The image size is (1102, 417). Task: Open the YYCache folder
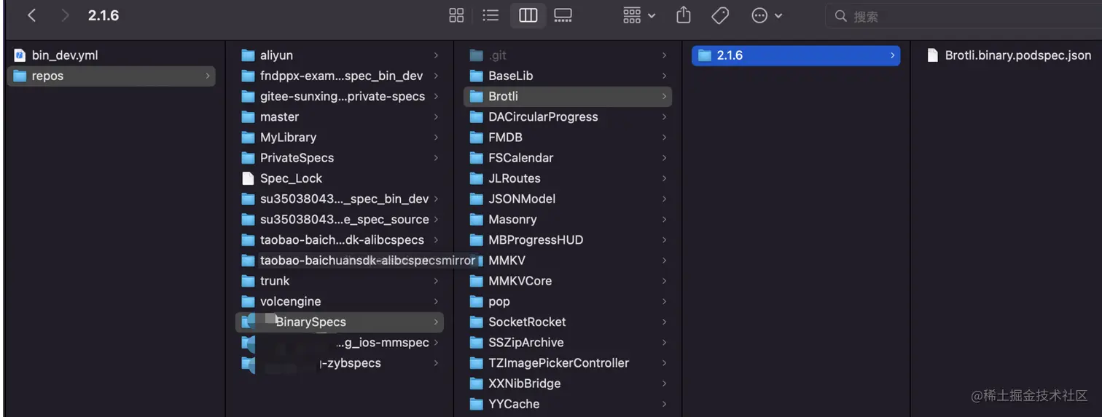pos(568,404)
